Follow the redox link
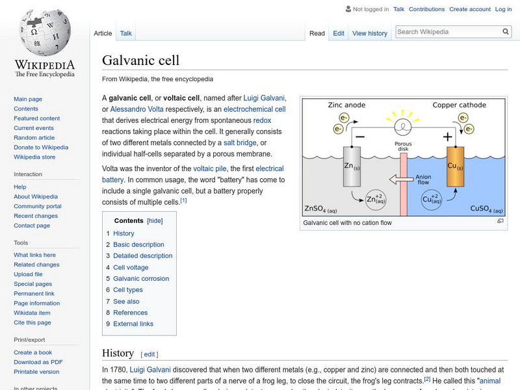520x390 pixels. coord(262,120)
